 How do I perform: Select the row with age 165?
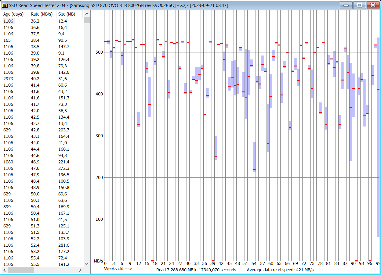[43, 40]
